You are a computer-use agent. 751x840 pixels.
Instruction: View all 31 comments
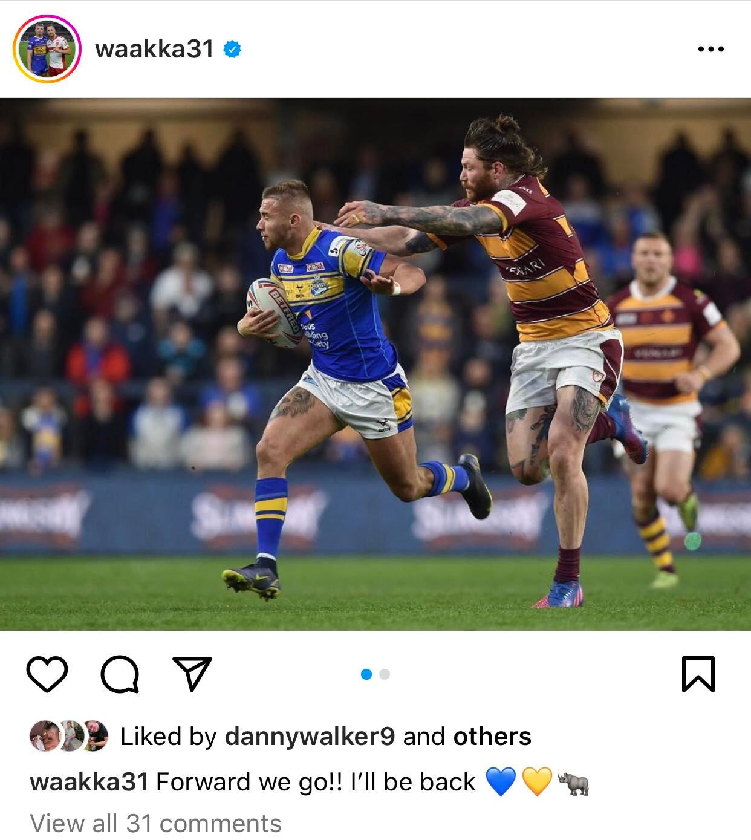(x=155, y=823)
